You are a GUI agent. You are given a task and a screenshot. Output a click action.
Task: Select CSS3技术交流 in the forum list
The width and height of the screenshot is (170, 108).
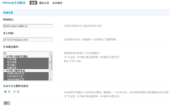26,76
